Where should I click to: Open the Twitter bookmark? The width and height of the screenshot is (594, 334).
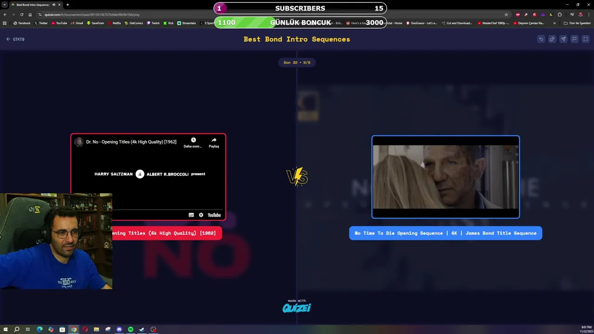(x=41, y=23)
